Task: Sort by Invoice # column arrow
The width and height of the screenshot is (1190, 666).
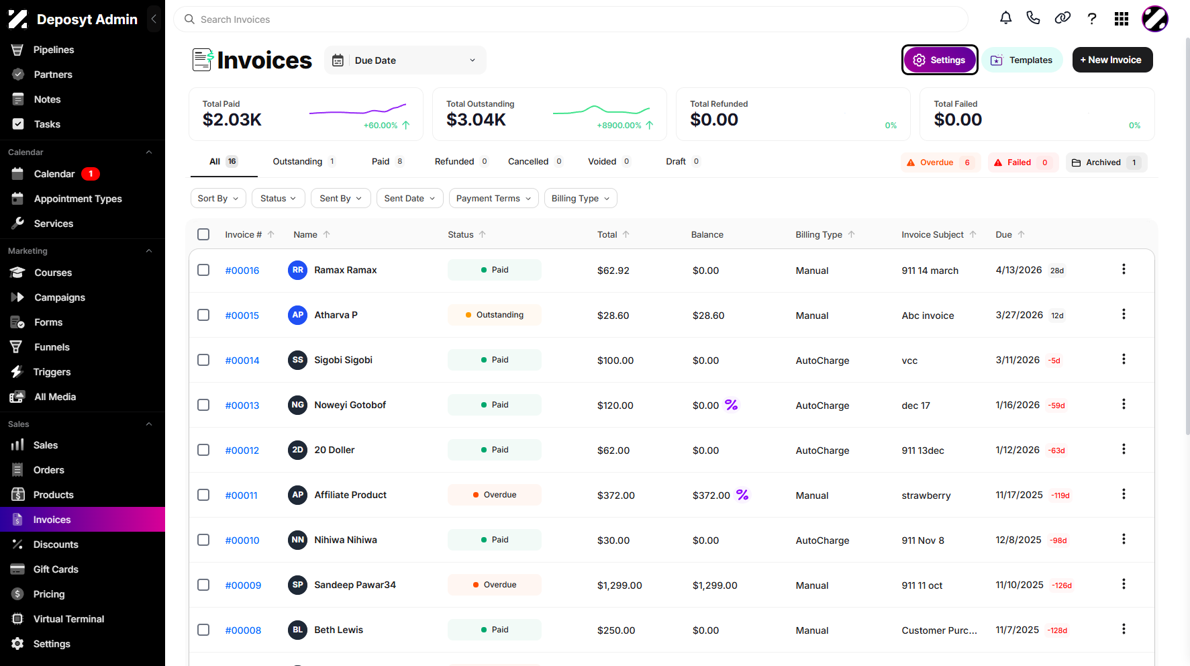Action: (271, 234)
